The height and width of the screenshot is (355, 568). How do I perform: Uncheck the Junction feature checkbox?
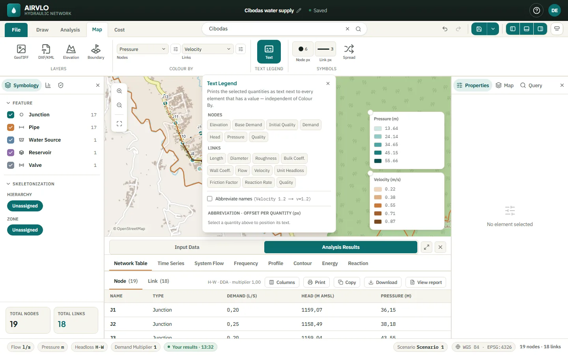[x=11, y=115]
